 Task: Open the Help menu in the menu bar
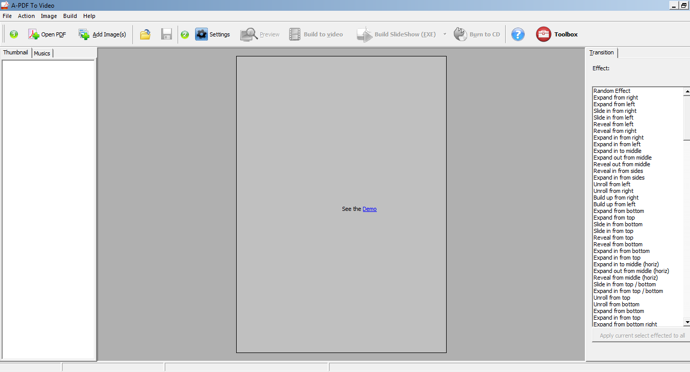(89, 16)
